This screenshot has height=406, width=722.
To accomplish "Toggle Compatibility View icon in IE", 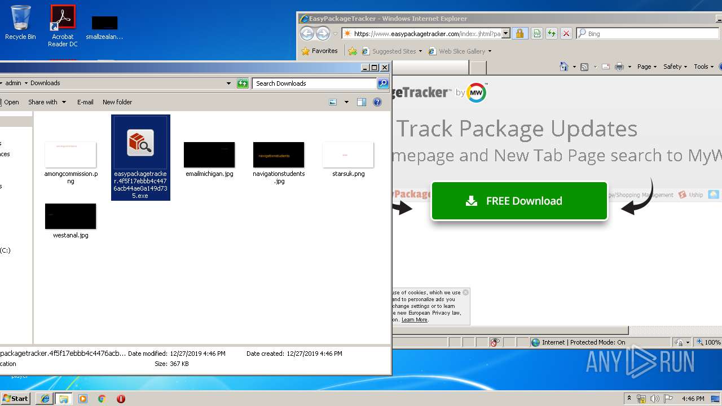I will point(536,34).
